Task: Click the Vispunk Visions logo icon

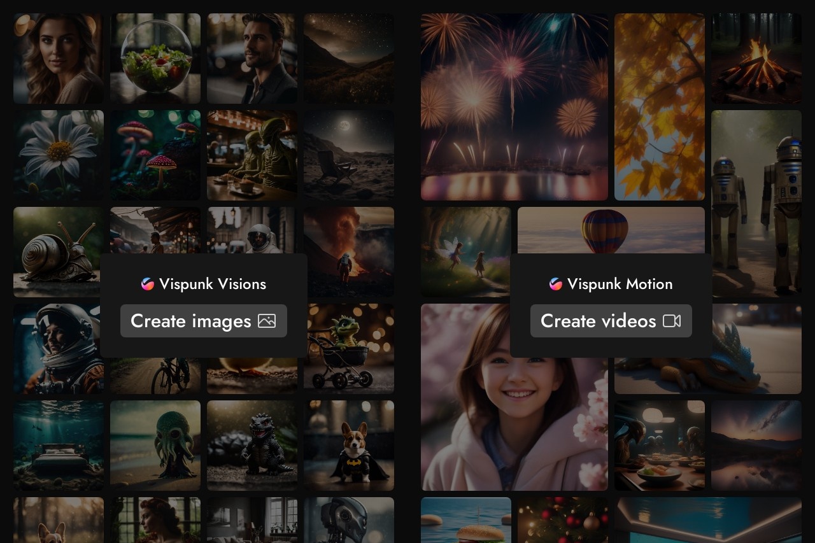Action: click(x=148, y=284)
